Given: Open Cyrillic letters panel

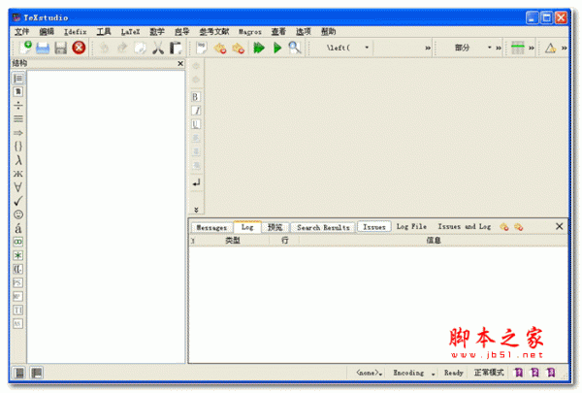Looking at the screenshot, I should click(18, 174).
